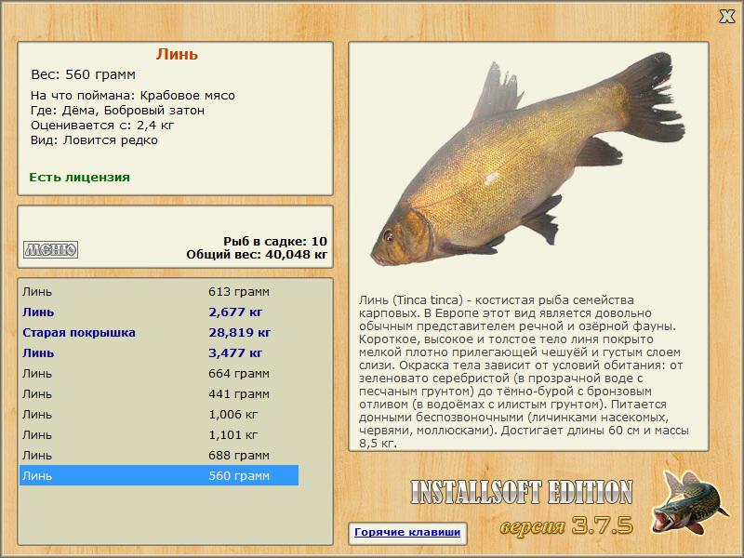
Task: Choose the Линь 1,006 кг entry
Action: pos(159,414)
